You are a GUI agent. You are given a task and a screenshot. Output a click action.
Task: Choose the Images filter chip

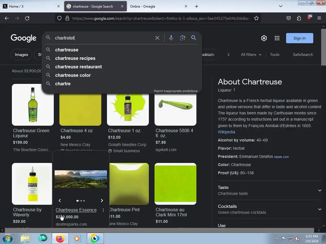coord(22,55)
